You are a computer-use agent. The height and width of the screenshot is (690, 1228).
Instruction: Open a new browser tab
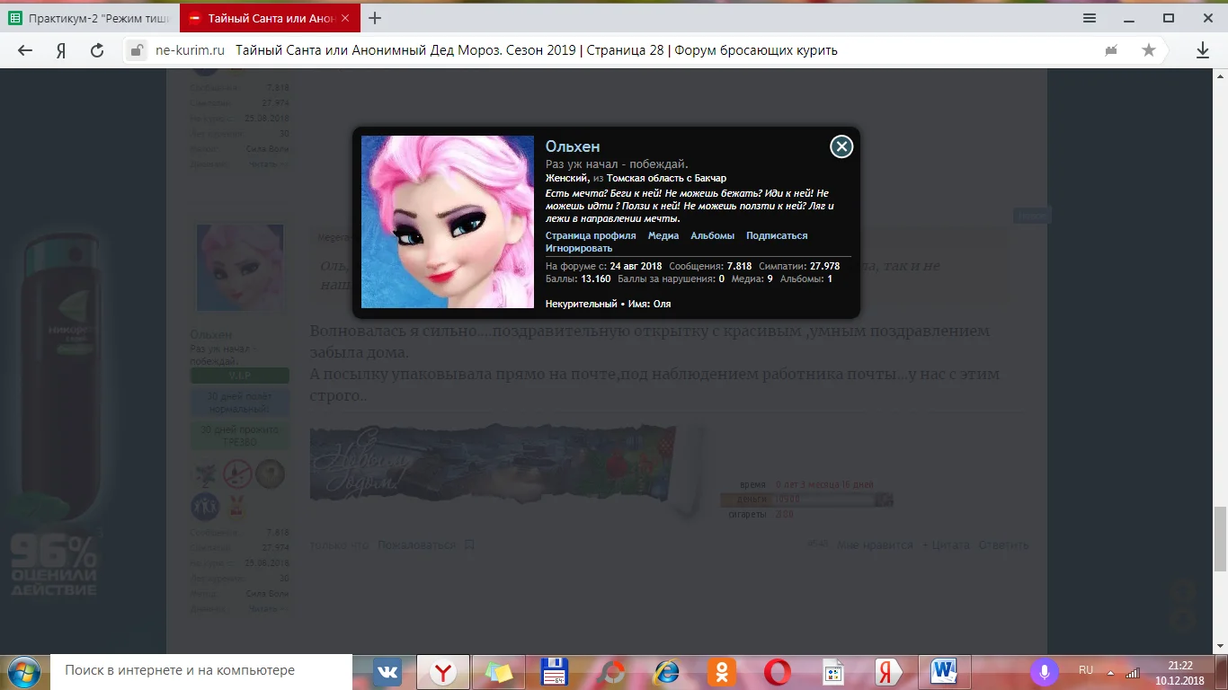pos(375,18)
